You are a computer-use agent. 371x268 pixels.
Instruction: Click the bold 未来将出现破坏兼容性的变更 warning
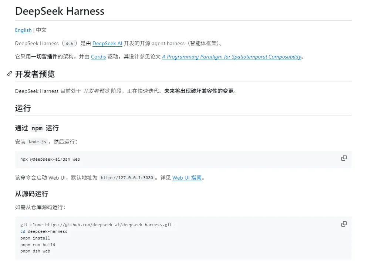point(200,91)
